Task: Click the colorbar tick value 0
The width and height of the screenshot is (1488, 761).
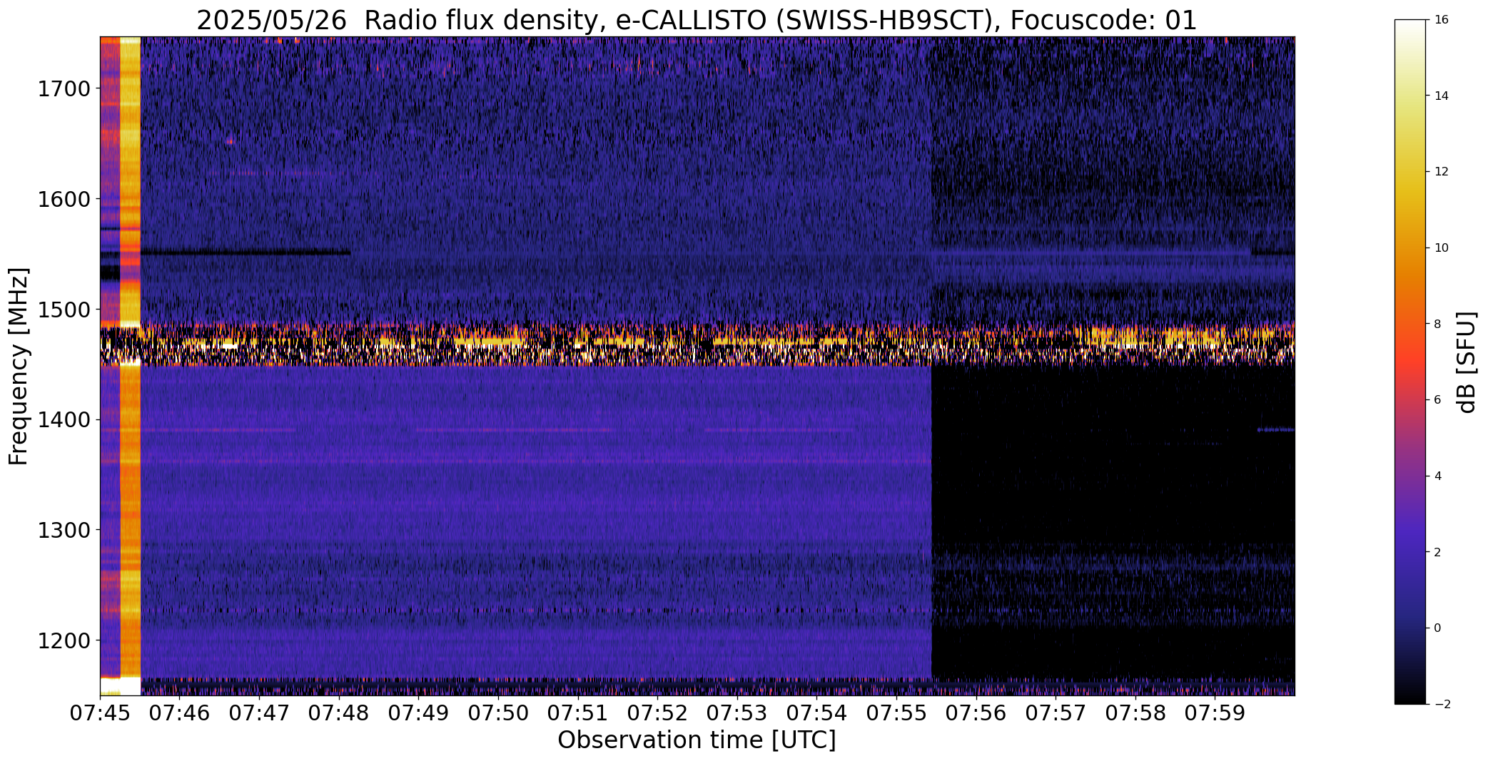Action: coord(1437,628)
